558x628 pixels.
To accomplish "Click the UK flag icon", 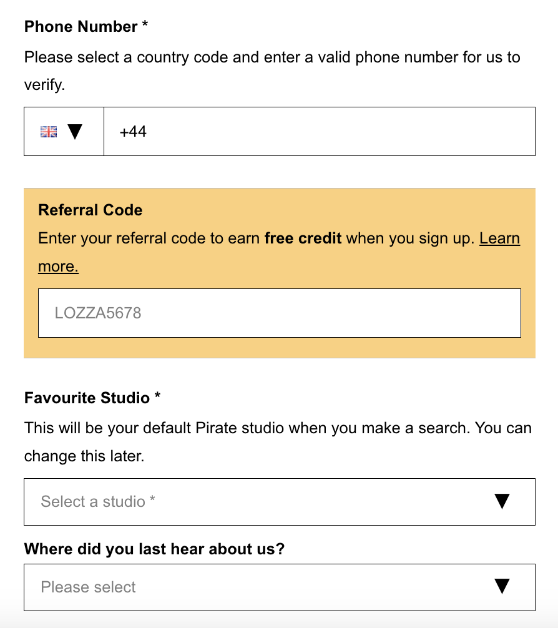I will [49, 131].
